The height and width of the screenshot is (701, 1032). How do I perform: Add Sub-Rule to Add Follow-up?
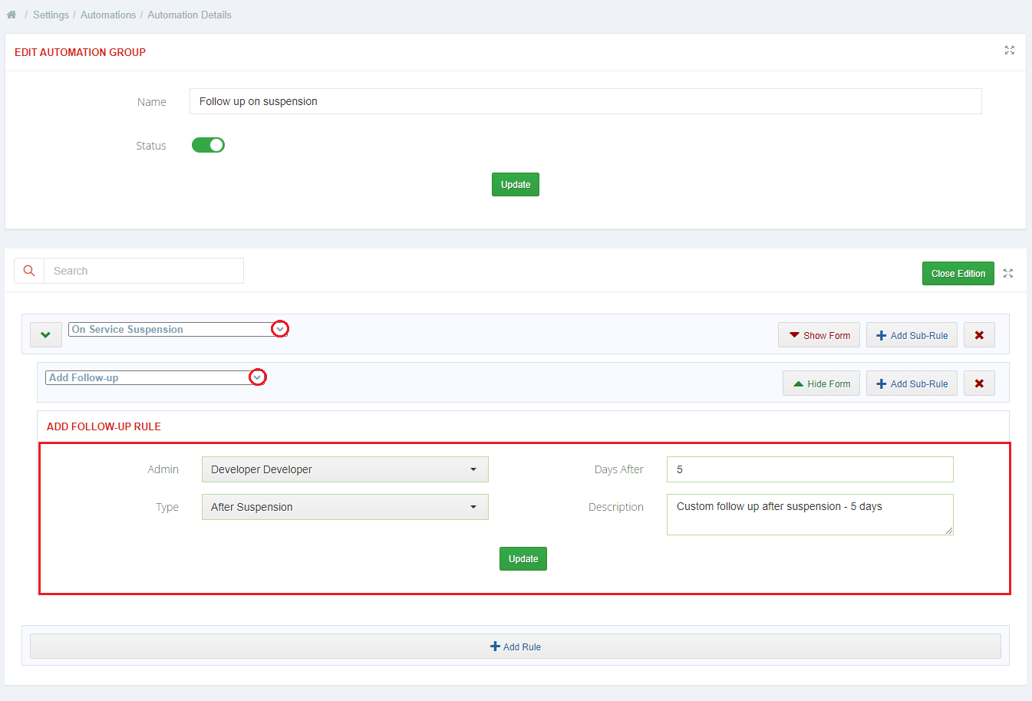[x=912, y=383]
